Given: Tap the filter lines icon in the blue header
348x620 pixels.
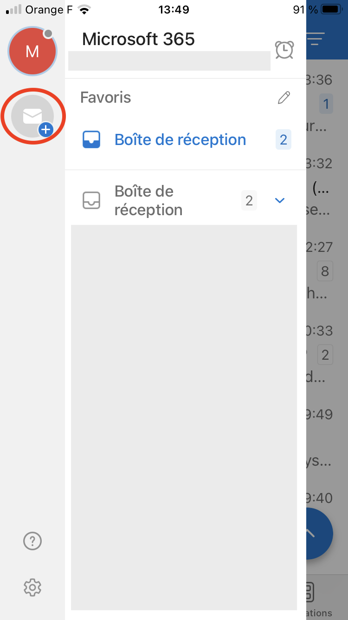Looking at the screenshot, I should pos(316,39).
